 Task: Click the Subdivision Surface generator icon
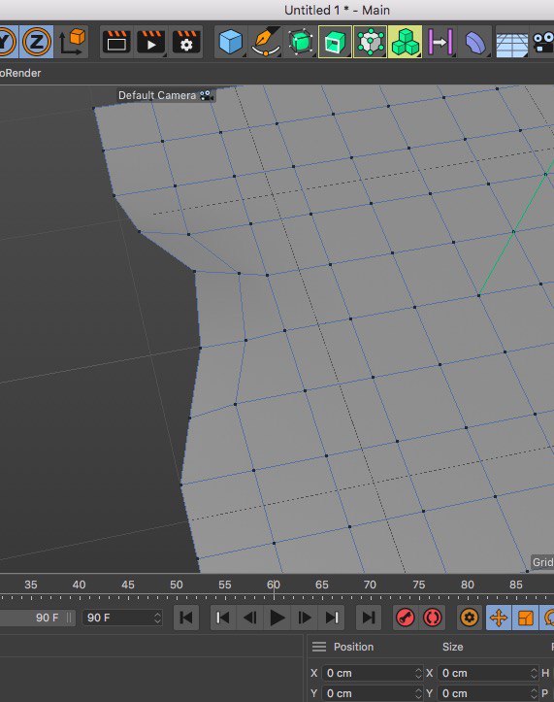300,42
